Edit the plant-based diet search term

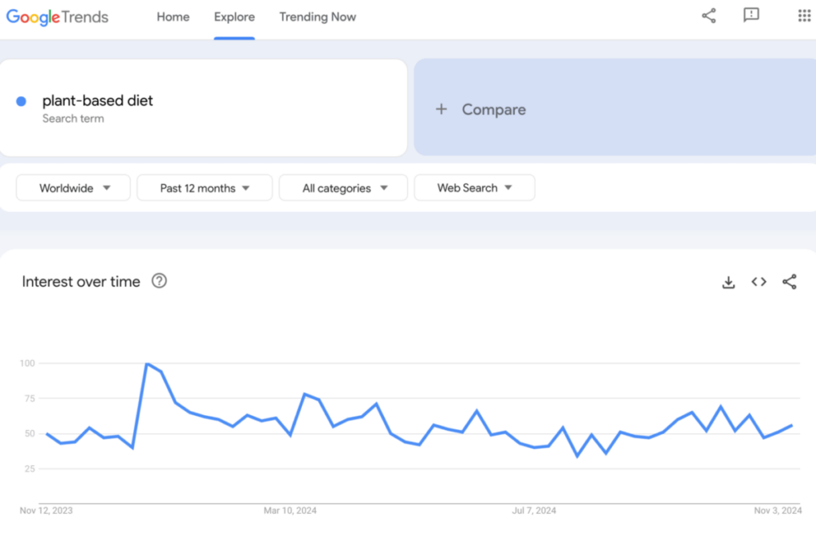(x=97, y=100)
